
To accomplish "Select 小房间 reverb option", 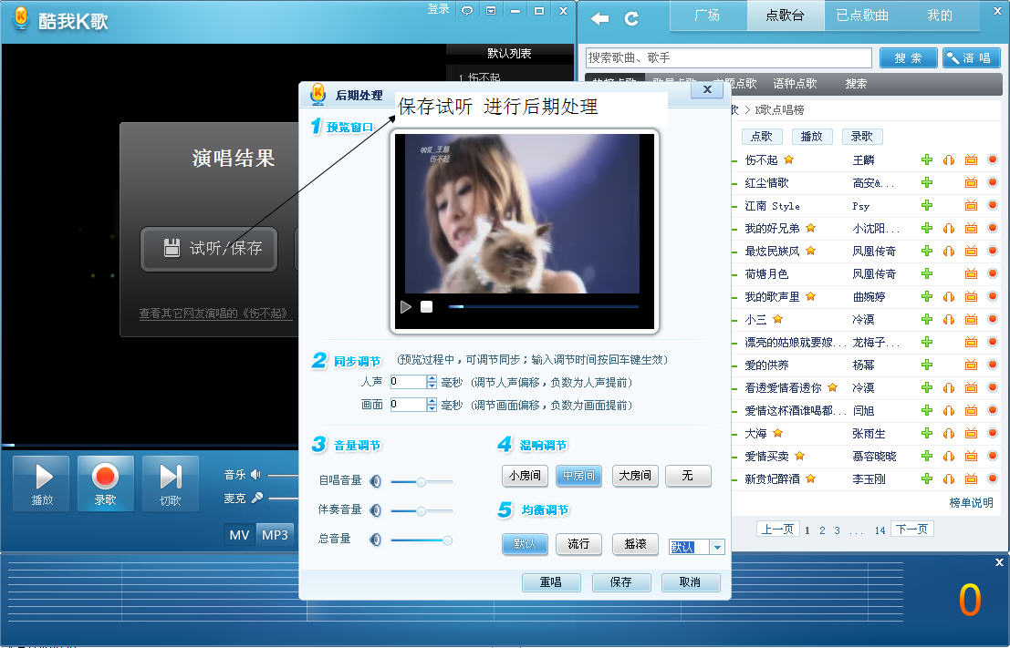I will 526,475.
